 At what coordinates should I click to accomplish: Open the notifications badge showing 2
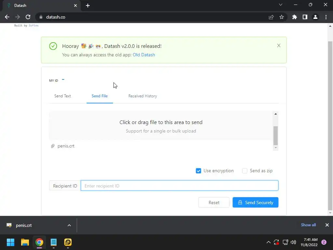click(324, 242)
